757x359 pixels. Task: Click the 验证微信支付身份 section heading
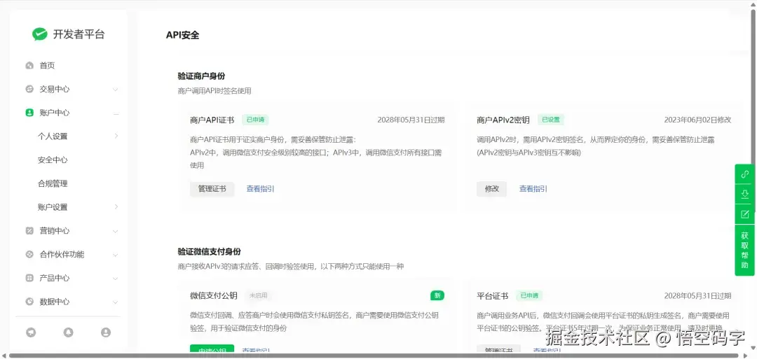pos(209,251)
